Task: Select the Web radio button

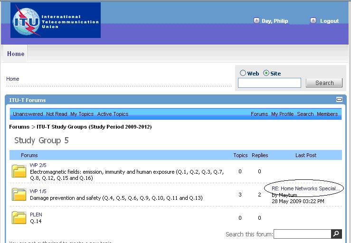Action: coord(243,73)
